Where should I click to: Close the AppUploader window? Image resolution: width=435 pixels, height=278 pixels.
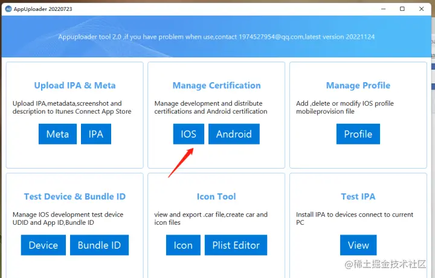tap(422, 9)
